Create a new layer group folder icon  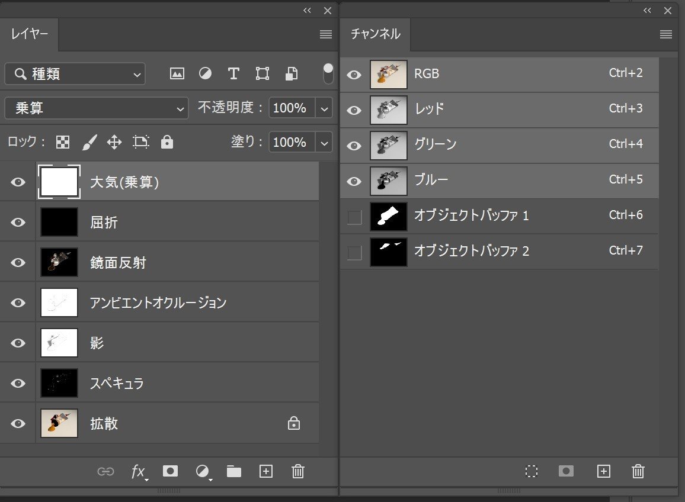click(x=233, y=471)
